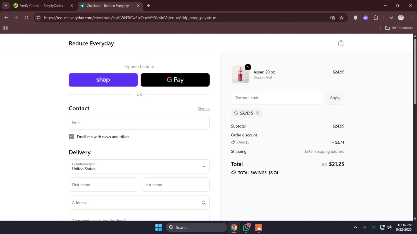Screen dimensions: 417x234
Task: Expand the Country/Region dropdown
Action: click(x=139, y=167)
